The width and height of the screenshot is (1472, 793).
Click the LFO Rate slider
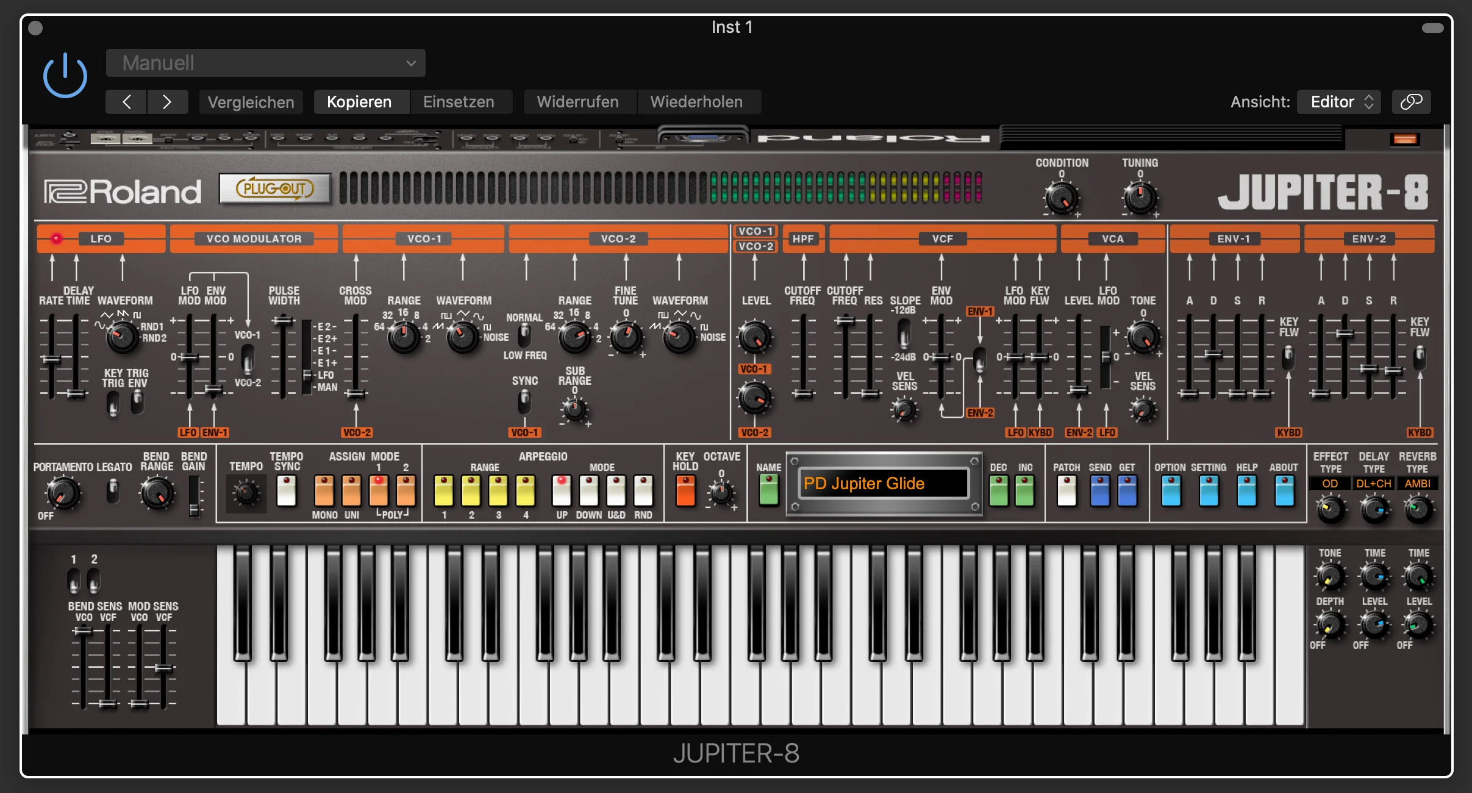tap(52, 360)
